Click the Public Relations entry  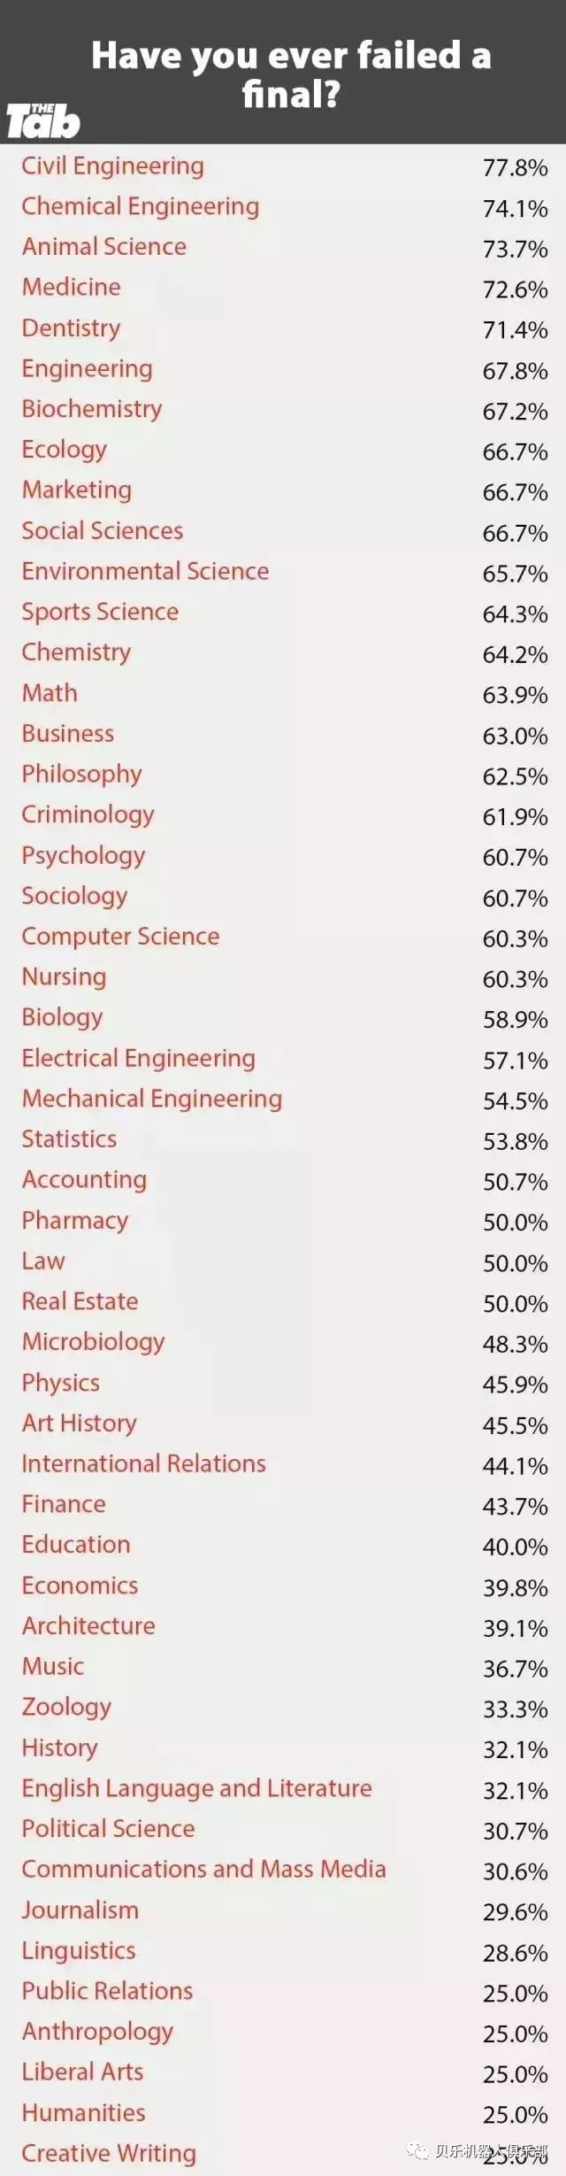pyautogui.click(x=108, y=1991)
